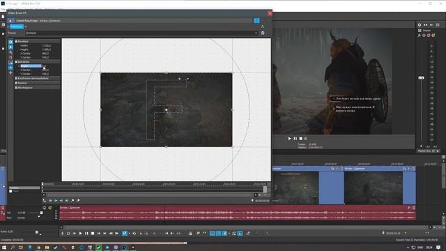Toggle Loop Playback in transport bar
The image size is (446, 251).
pos(68,234)
